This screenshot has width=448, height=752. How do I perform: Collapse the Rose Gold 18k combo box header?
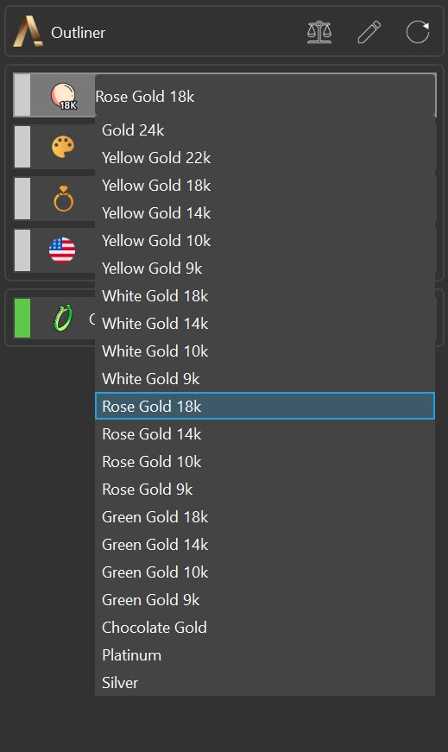(265, 97)
